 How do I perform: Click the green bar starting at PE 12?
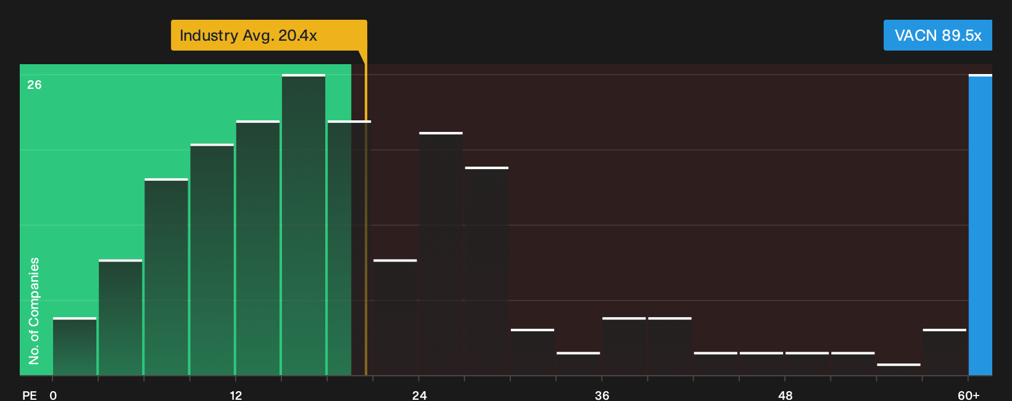(258, 248)
